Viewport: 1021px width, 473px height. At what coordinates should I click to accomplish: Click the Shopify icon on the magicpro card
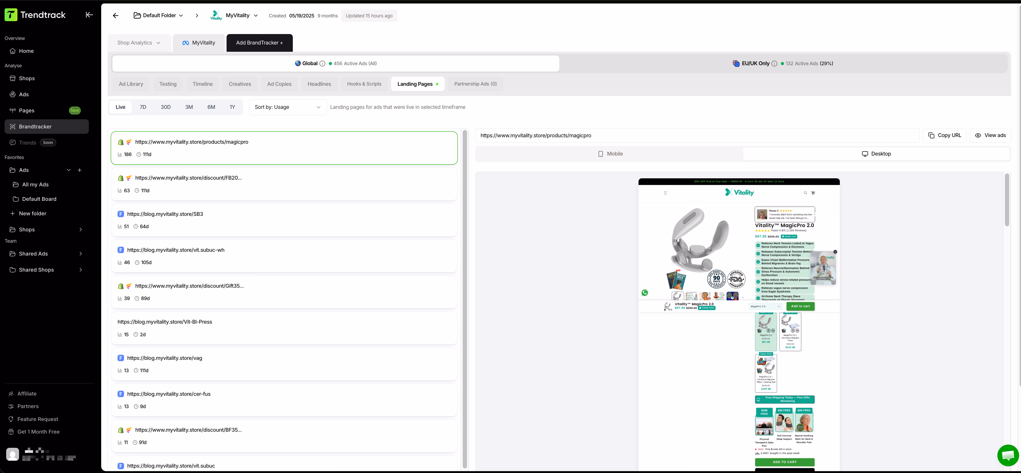(121, 142)
